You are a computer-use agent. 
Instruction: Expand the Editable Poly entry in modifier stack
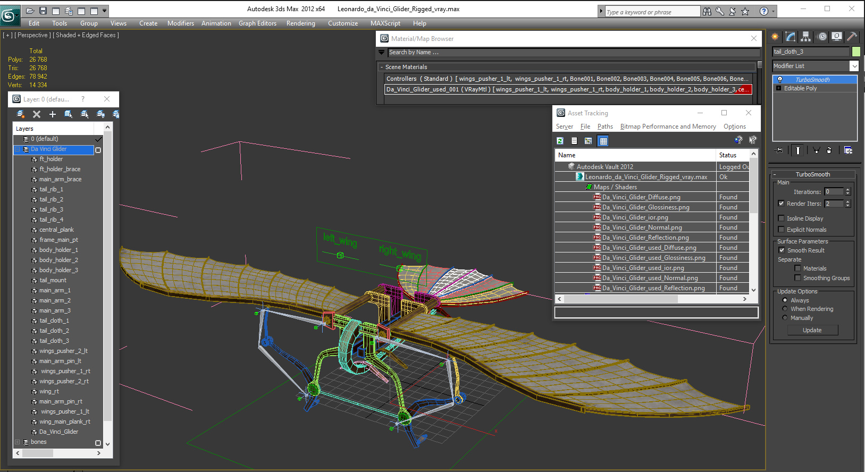pos(779,88)
